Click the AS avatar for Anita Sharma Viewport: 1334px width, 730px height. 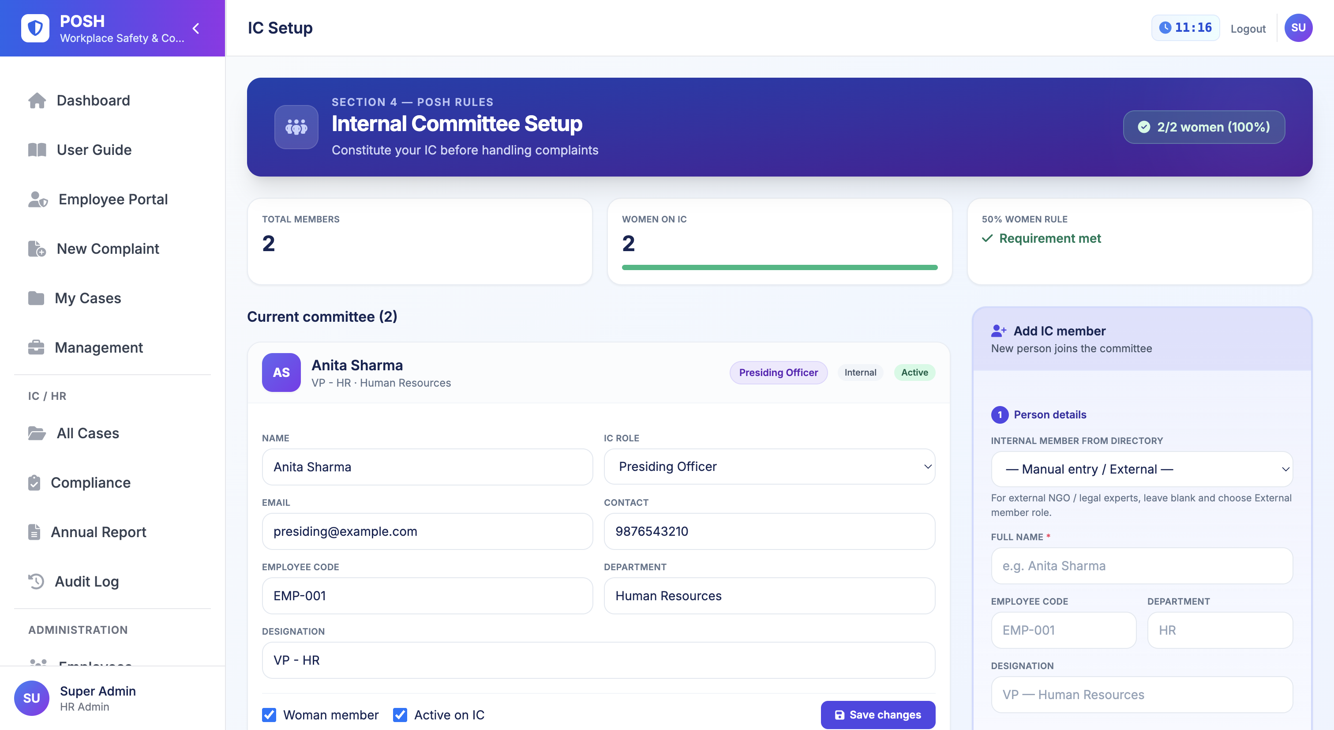(x=281, y=373)
